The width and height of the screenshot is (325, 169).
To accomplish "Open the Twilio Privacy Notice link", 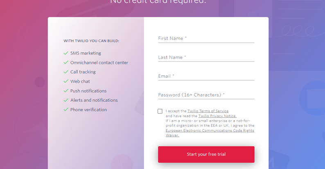I will click(217, 116).
